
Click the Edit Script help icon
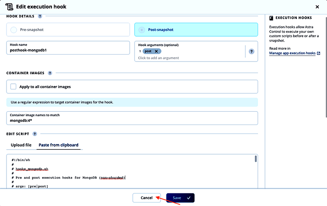tap(34, 134)
